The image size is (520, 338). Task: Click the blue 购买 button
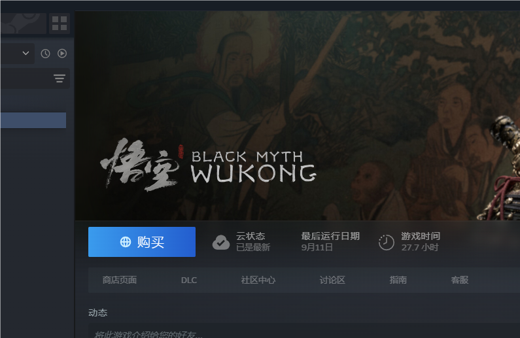coord(142,242)
